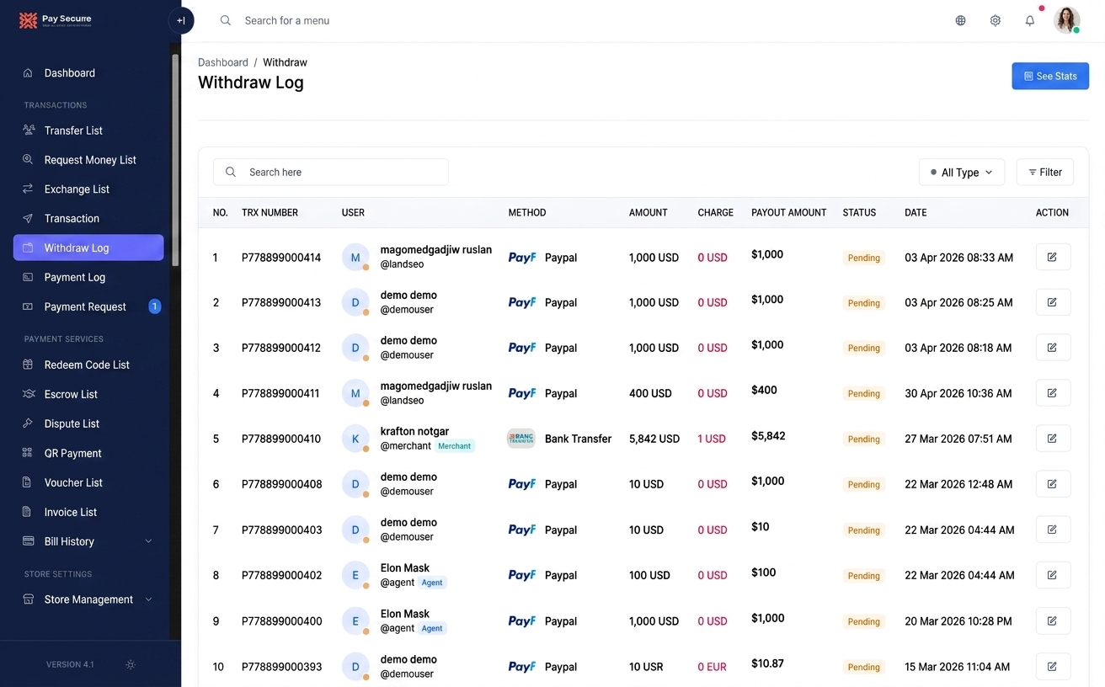Click edit action for P778899000408
Image resolution: width=1105 pixels, height=687 pixels.
[1053, 484]
